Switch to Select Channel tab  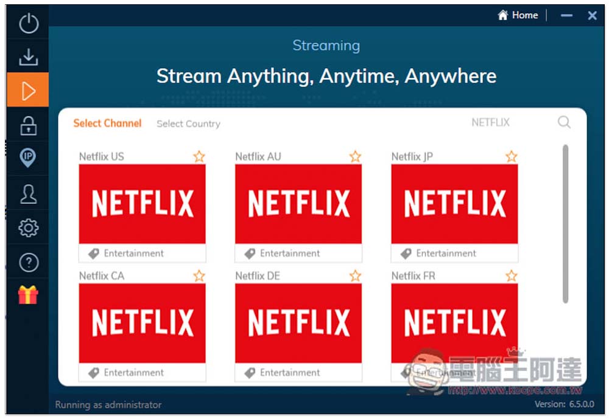coord(107,123)
